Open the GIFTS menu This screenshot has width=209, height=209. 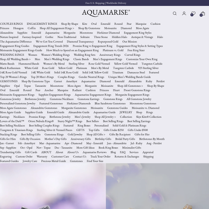pos(80,130)
